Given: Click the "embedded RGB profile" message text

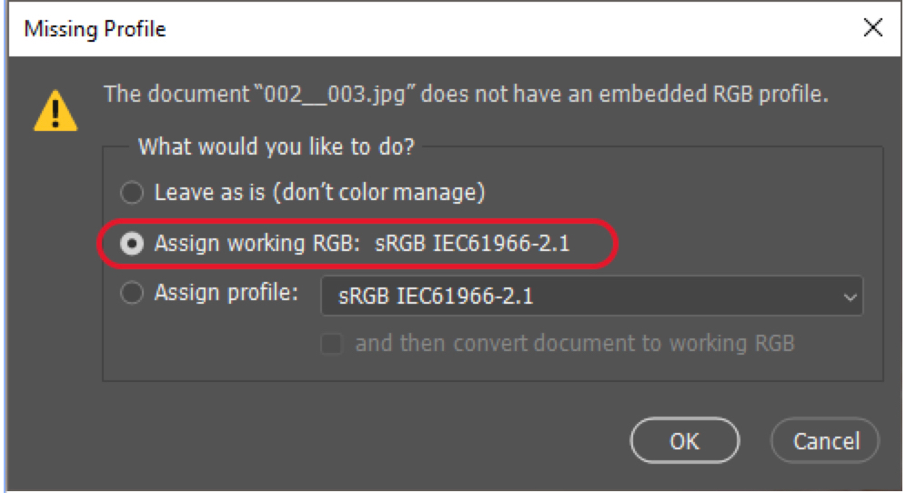Looking at the screenshot, I should tap(713, 94).
